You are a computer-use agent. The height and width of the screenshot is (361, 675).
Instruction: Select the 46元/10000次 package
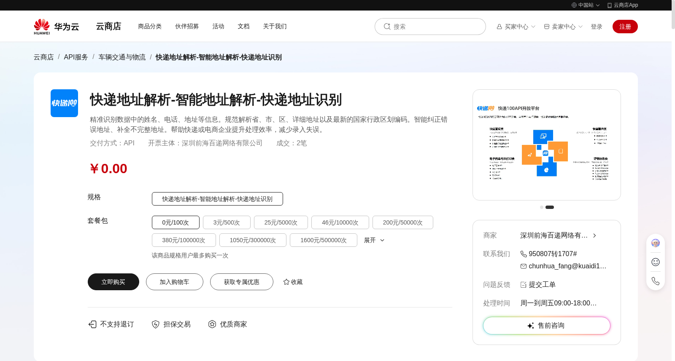(x=340, y=222)
